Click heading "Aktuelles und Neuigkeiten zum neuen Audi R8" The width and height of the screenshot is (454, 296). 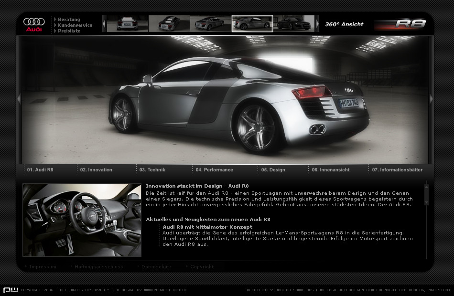(208, 219)
